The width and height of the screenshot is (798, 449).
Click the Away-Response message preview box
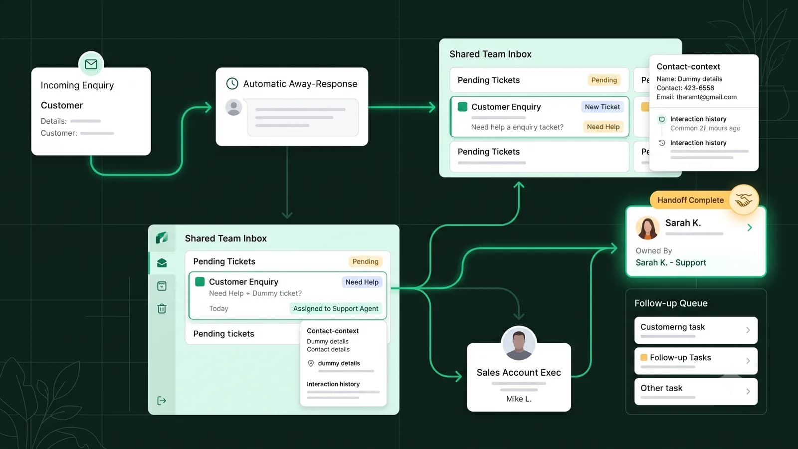[303, 117]
